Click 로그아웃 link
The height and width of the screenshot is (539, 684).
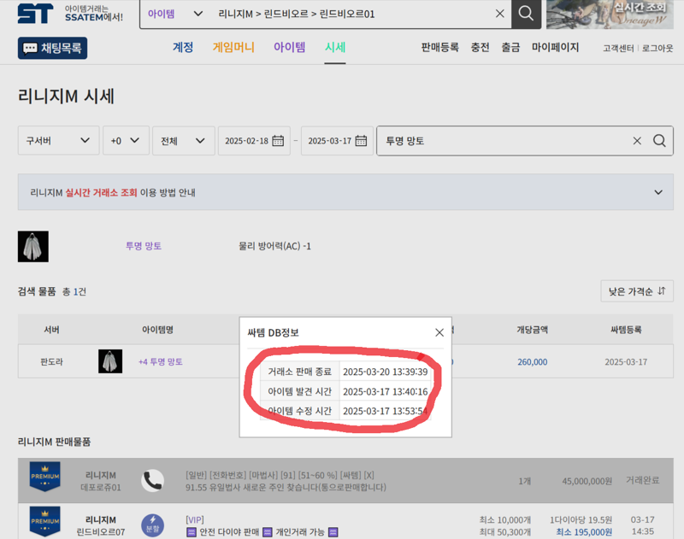tap(657, 49)
